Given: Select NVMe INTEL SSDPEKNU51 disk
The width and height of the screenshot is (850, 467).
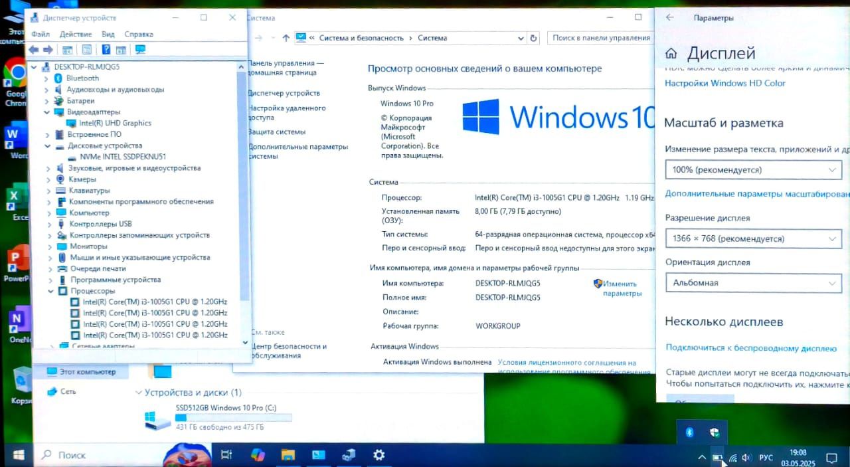Looking at the screenshot, I should tap(122, 157).
